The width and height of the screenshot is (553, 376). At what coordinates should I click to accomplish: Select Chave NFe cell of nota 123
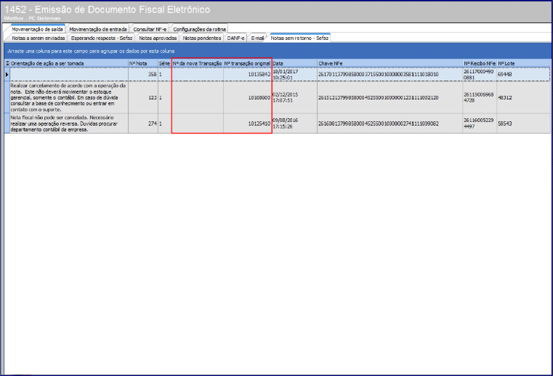[389, 97]
